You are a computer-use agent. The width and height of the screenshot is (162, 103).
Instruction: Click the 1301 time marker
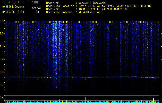[x=18, y=22]
